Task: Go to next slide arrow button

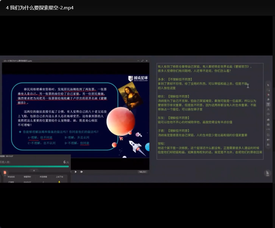Action: (82, 172)
